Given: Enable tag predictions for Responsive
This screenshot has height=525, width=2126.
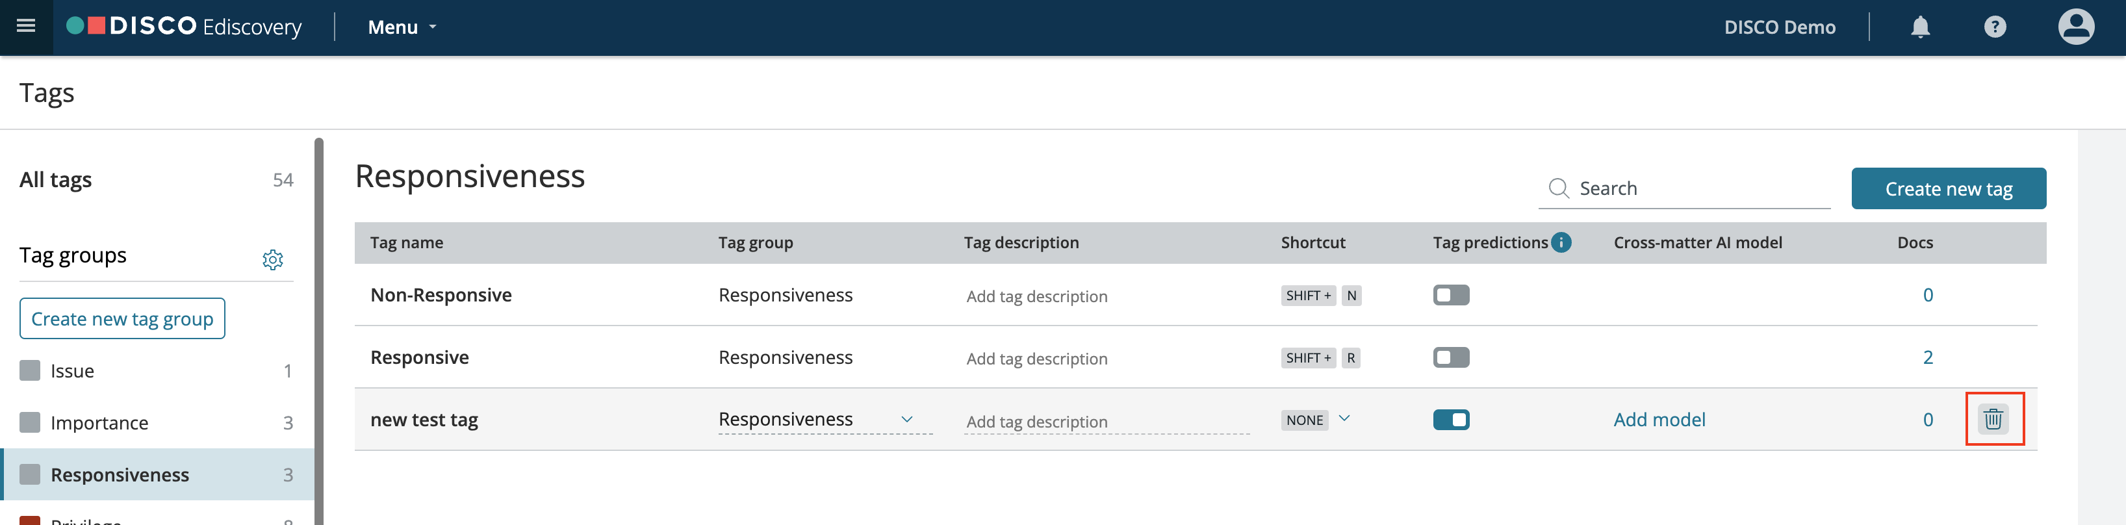Looking at the screenshot, I should [x=1451, y=357].
